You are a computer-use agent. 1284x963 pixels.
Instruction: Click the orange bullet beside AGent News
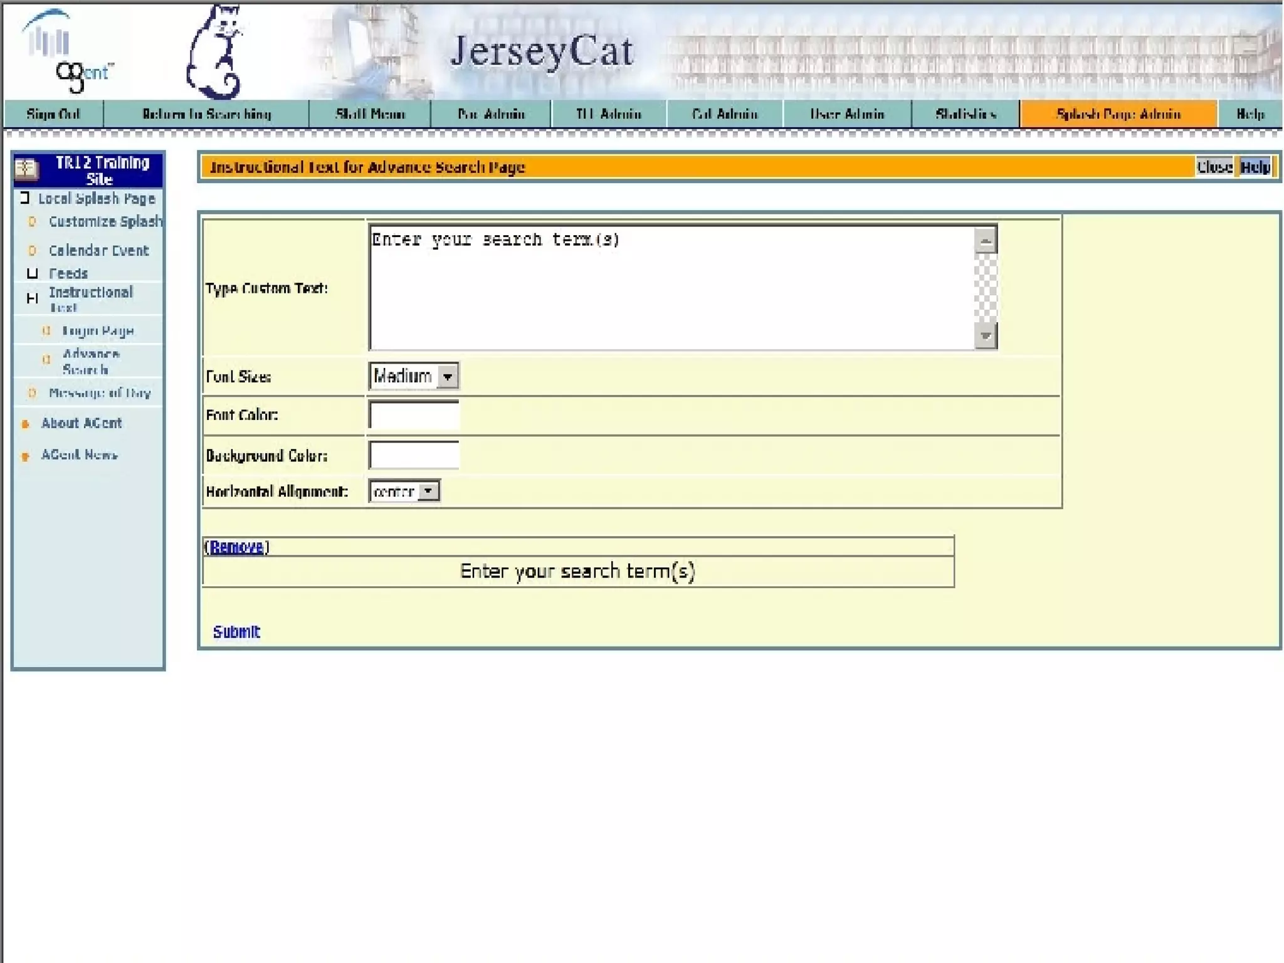(26, 456)
